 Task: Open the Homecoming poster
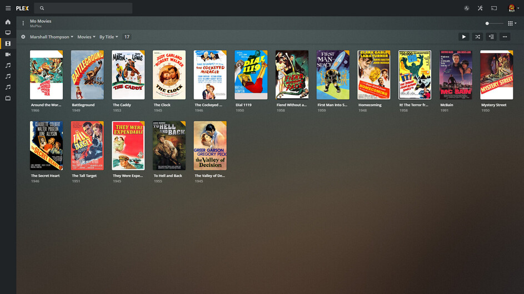coord(374,75)
